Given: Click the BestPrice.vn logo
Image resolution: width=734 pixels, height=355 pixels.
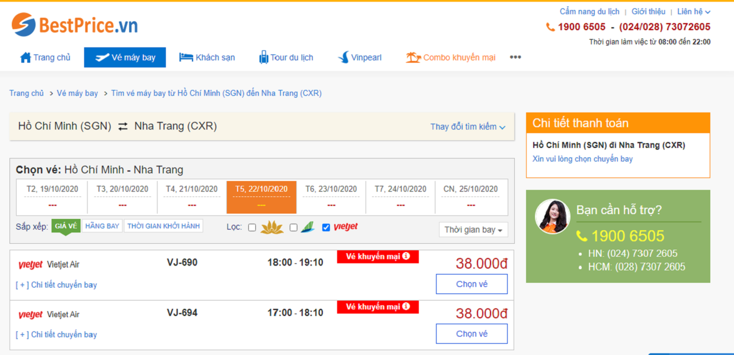Looking at the screenshot, I should coord(75,25).
